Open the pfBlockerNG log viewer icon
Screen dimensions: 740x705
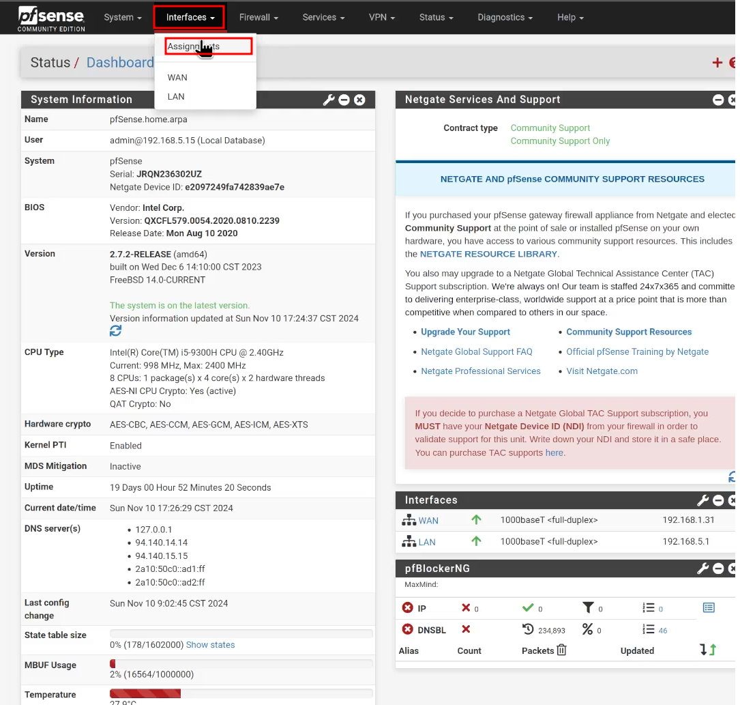pos(709,607)
